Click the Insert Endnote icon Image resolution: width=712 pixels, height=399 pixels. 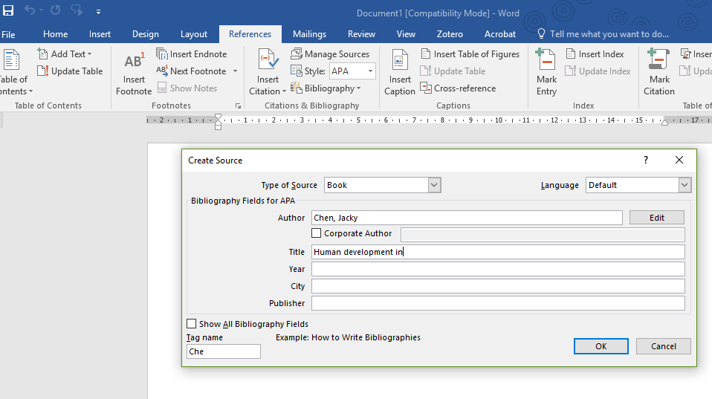(x=163, y=54)
